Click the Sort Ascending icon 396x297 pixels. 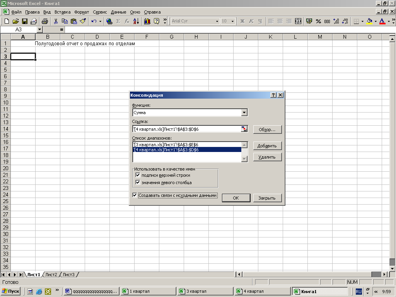[136, 21]
